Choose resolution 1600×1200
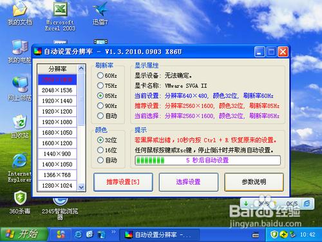The image size is (322, 242). (57, 143)
